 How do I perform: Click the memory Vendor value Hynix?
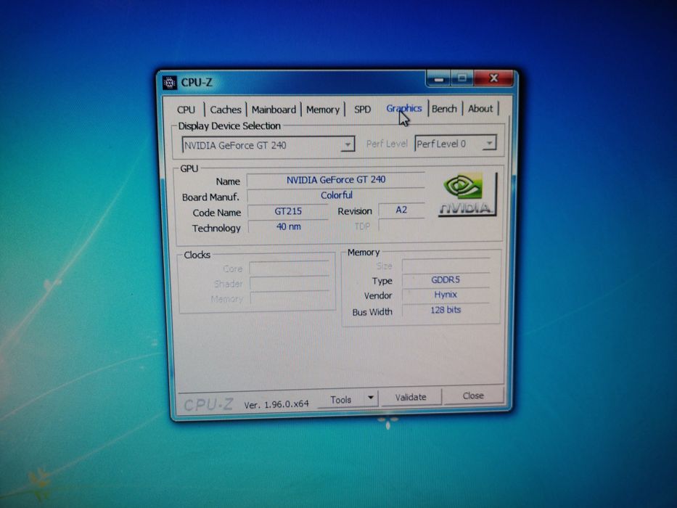(446, 295)
